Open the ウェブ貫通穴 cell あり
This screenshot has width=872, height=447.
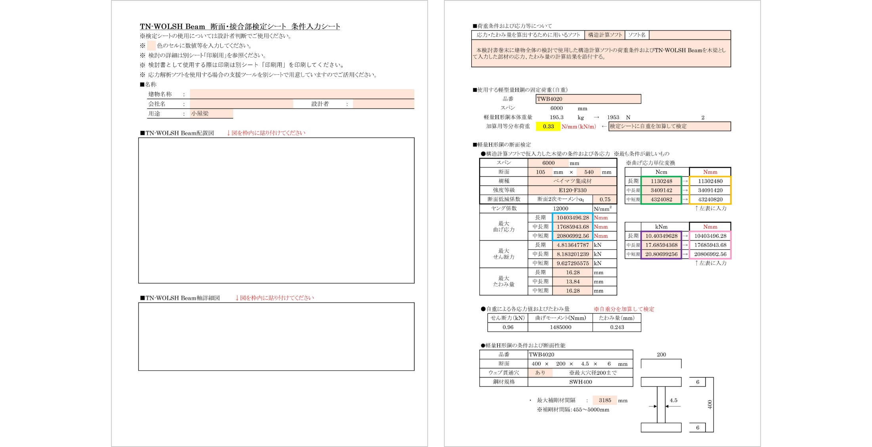click(x=540, y=373)
